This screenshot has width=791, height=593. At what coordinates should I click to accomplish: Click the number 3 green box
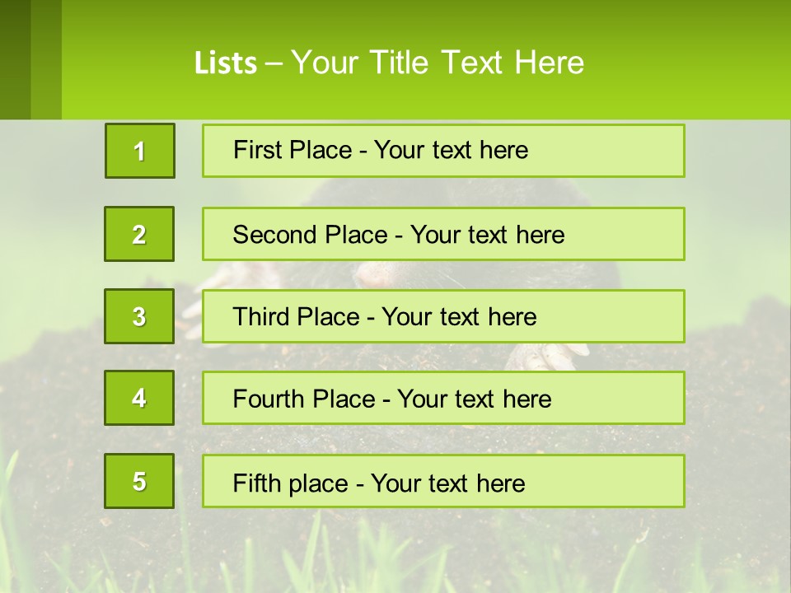[x=139, y=316]
